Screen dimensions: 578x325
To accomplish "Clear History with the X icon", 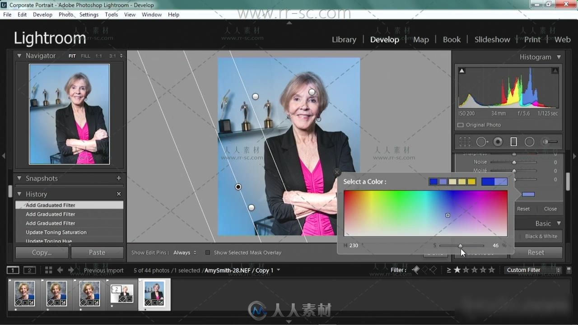I will (x=119, y=194).
